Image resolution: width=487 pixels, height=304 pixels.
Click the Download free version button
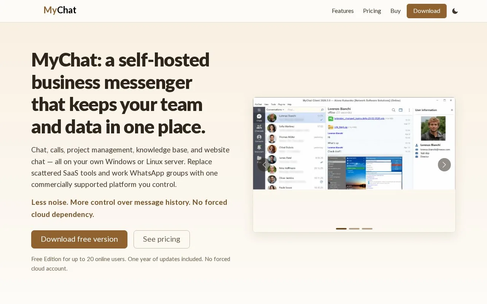point(79,239)
